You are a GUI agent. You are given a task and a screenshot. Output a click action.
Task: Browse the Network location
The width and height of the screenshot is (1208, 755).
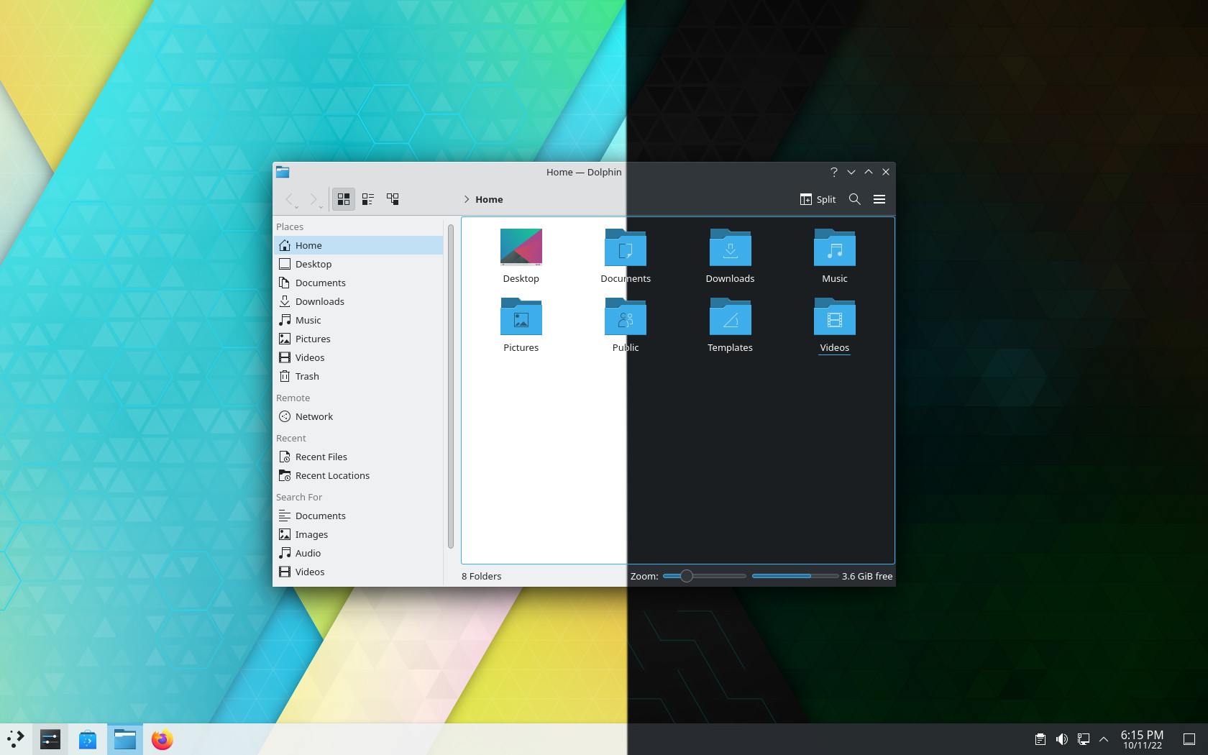click(314, 416)
